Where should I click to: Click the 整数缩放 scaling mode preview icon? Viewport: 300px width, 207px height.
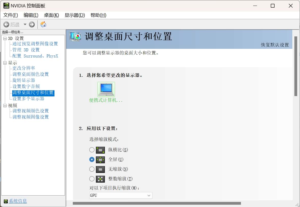click(100, 179)
